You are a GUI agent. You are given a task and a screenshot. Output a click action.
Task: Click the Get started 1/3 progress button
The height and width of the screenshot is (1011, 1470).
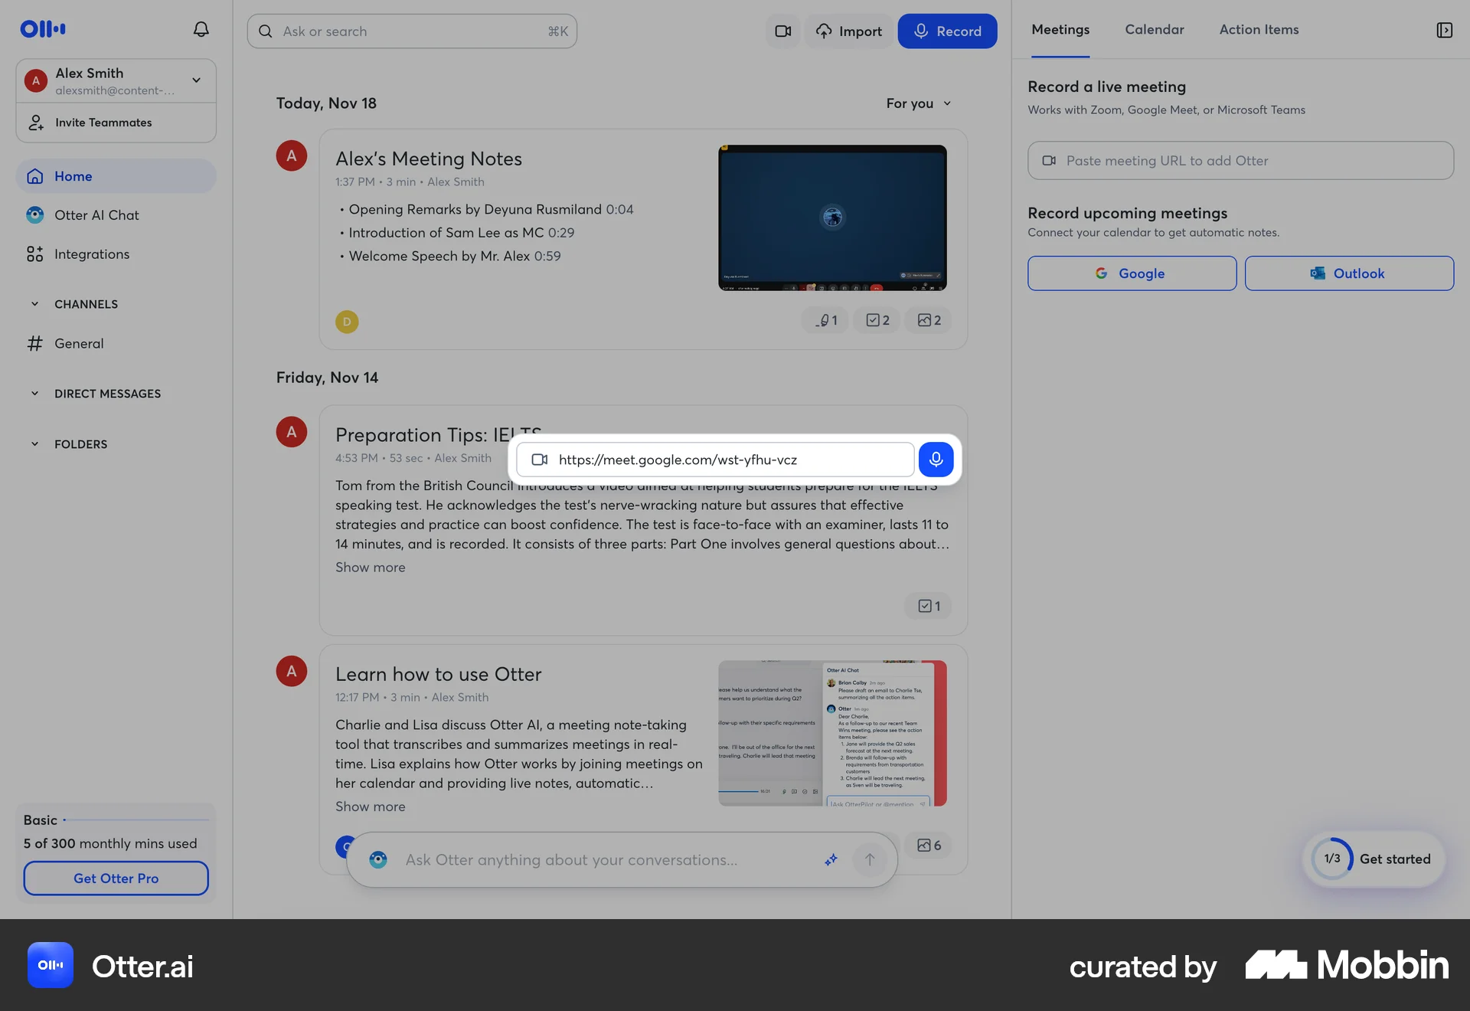[1374, 859]
